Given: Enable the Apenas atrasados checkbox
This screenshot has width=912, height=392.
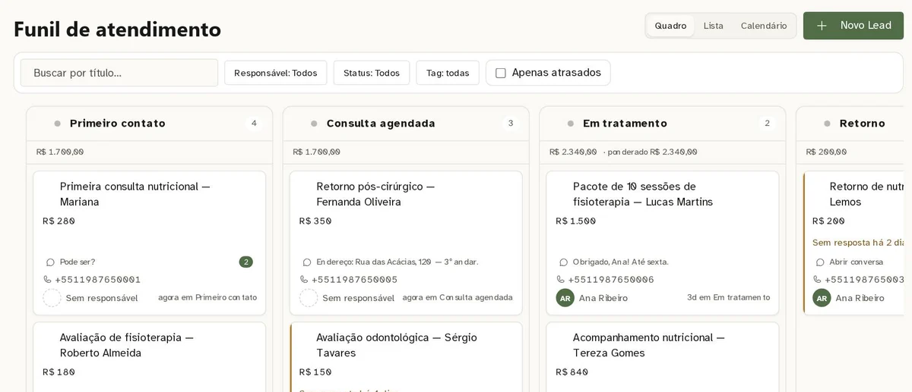Looking at the screenshot, I should (x=501, y=73).
